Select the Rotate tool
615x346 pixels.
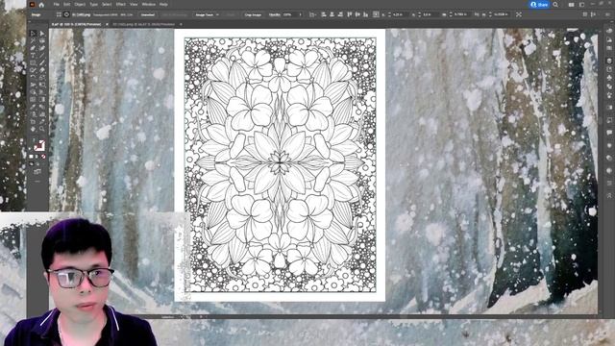[34, 77]
